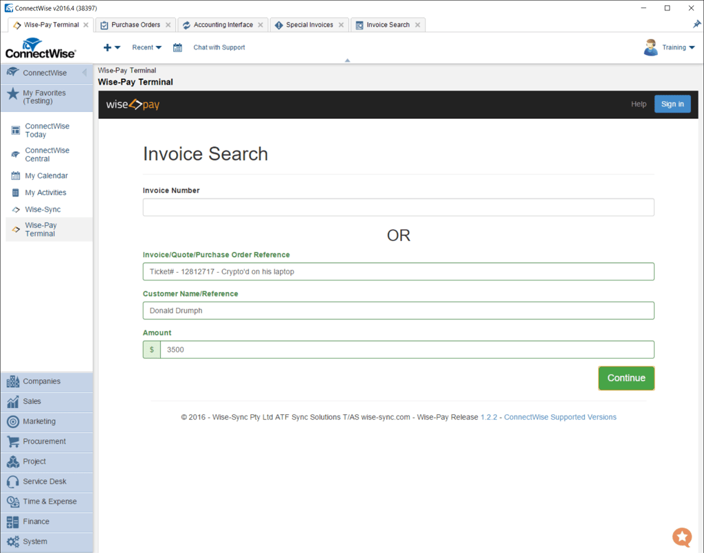Image resolution: width=704 pixels, height=553 pixels.
Task: Click the My Favorites star icon
Action: [x=13, y=93]
